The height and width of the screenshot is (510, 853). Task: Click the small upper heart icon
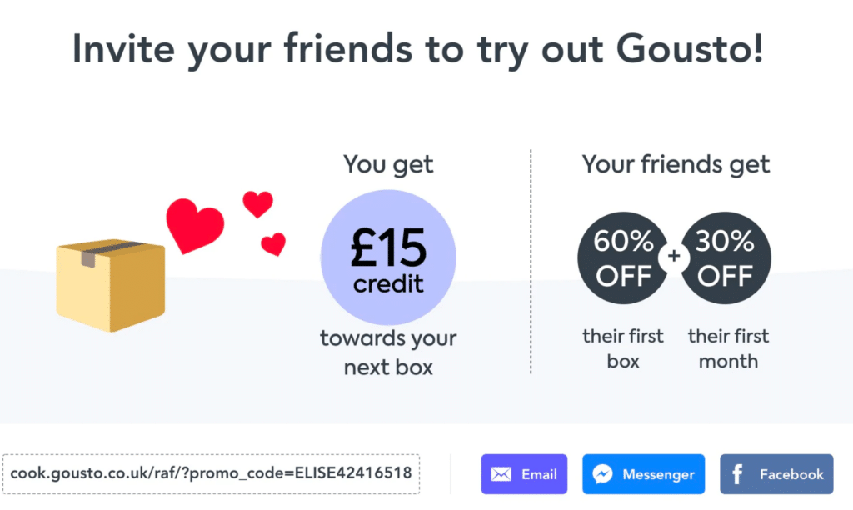258,202
